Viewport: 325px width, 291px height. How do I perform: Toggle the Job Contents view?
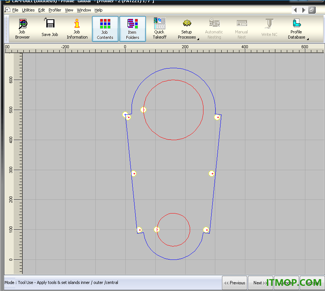(105, 29)
